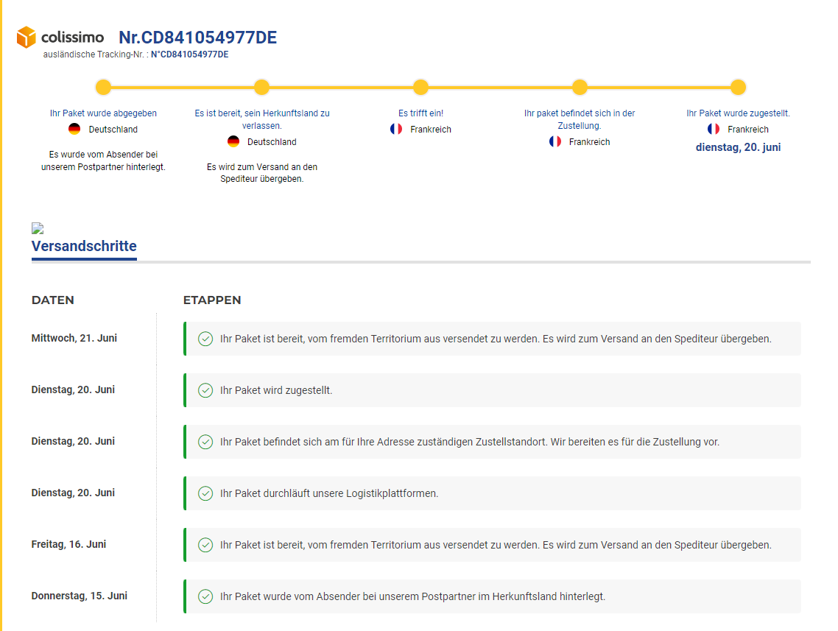Viewport: 838px width, 631px height.
Task: Click German flag under 'Herkunftsland zu verlassen'
Action: [233, 142]
